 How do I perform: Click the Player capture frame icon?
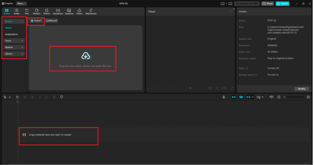tap(217, 88)
